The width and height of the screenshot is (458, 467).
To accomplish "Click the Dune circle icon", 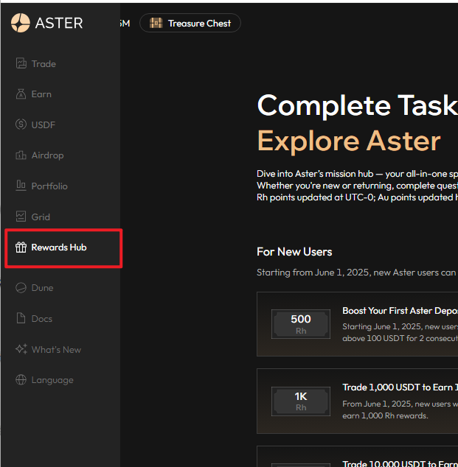I will tap(21, 288).
